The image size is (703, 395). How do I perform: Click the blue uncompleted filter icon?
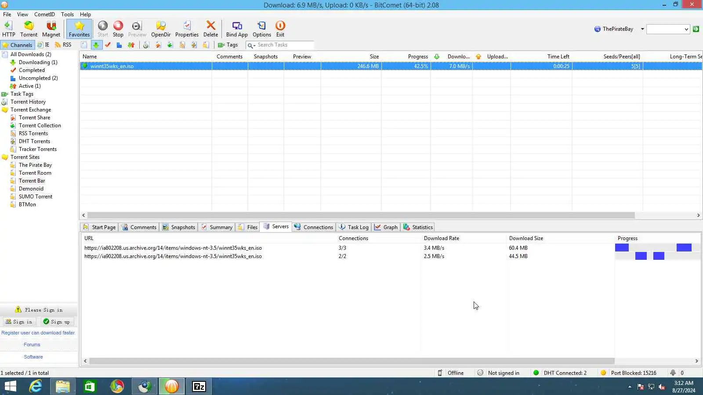(119, 45)
